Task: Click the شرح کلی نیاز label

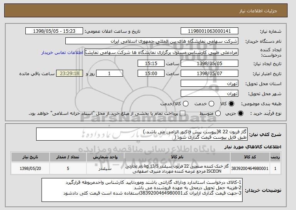Action: click(265, 134)
